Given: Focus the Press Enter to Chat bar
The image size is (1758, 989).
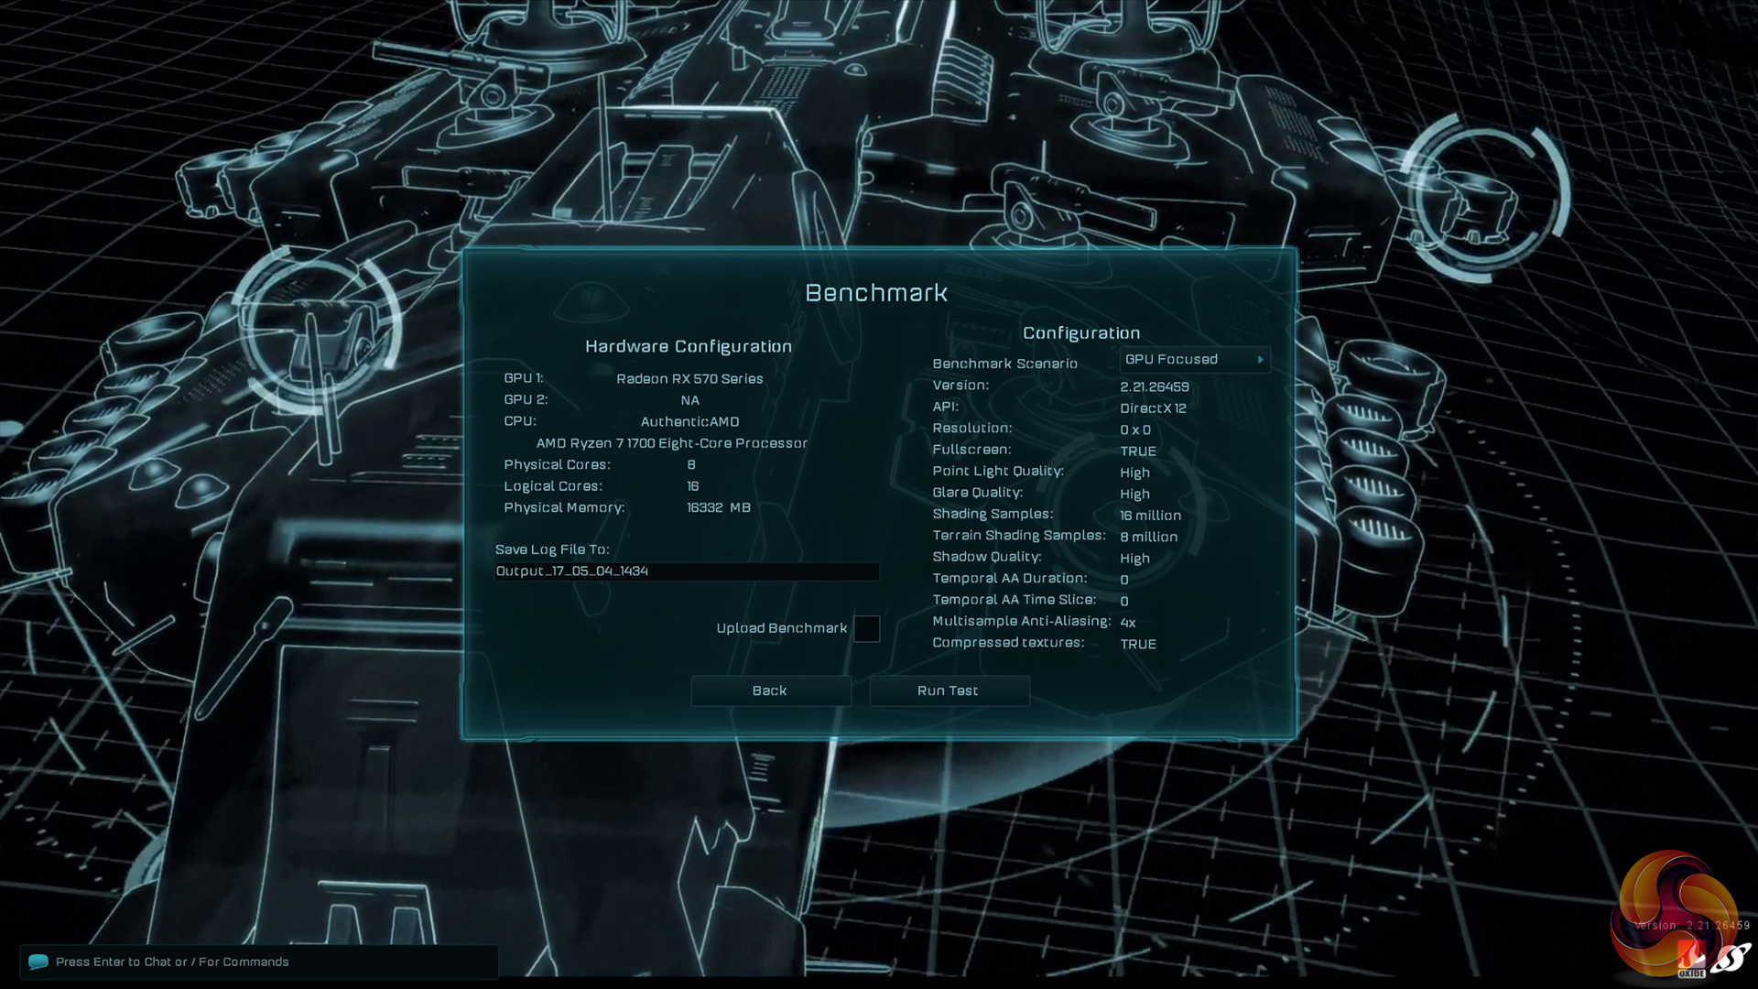Looking at the screenshot, I should click(x=259, y=962).
